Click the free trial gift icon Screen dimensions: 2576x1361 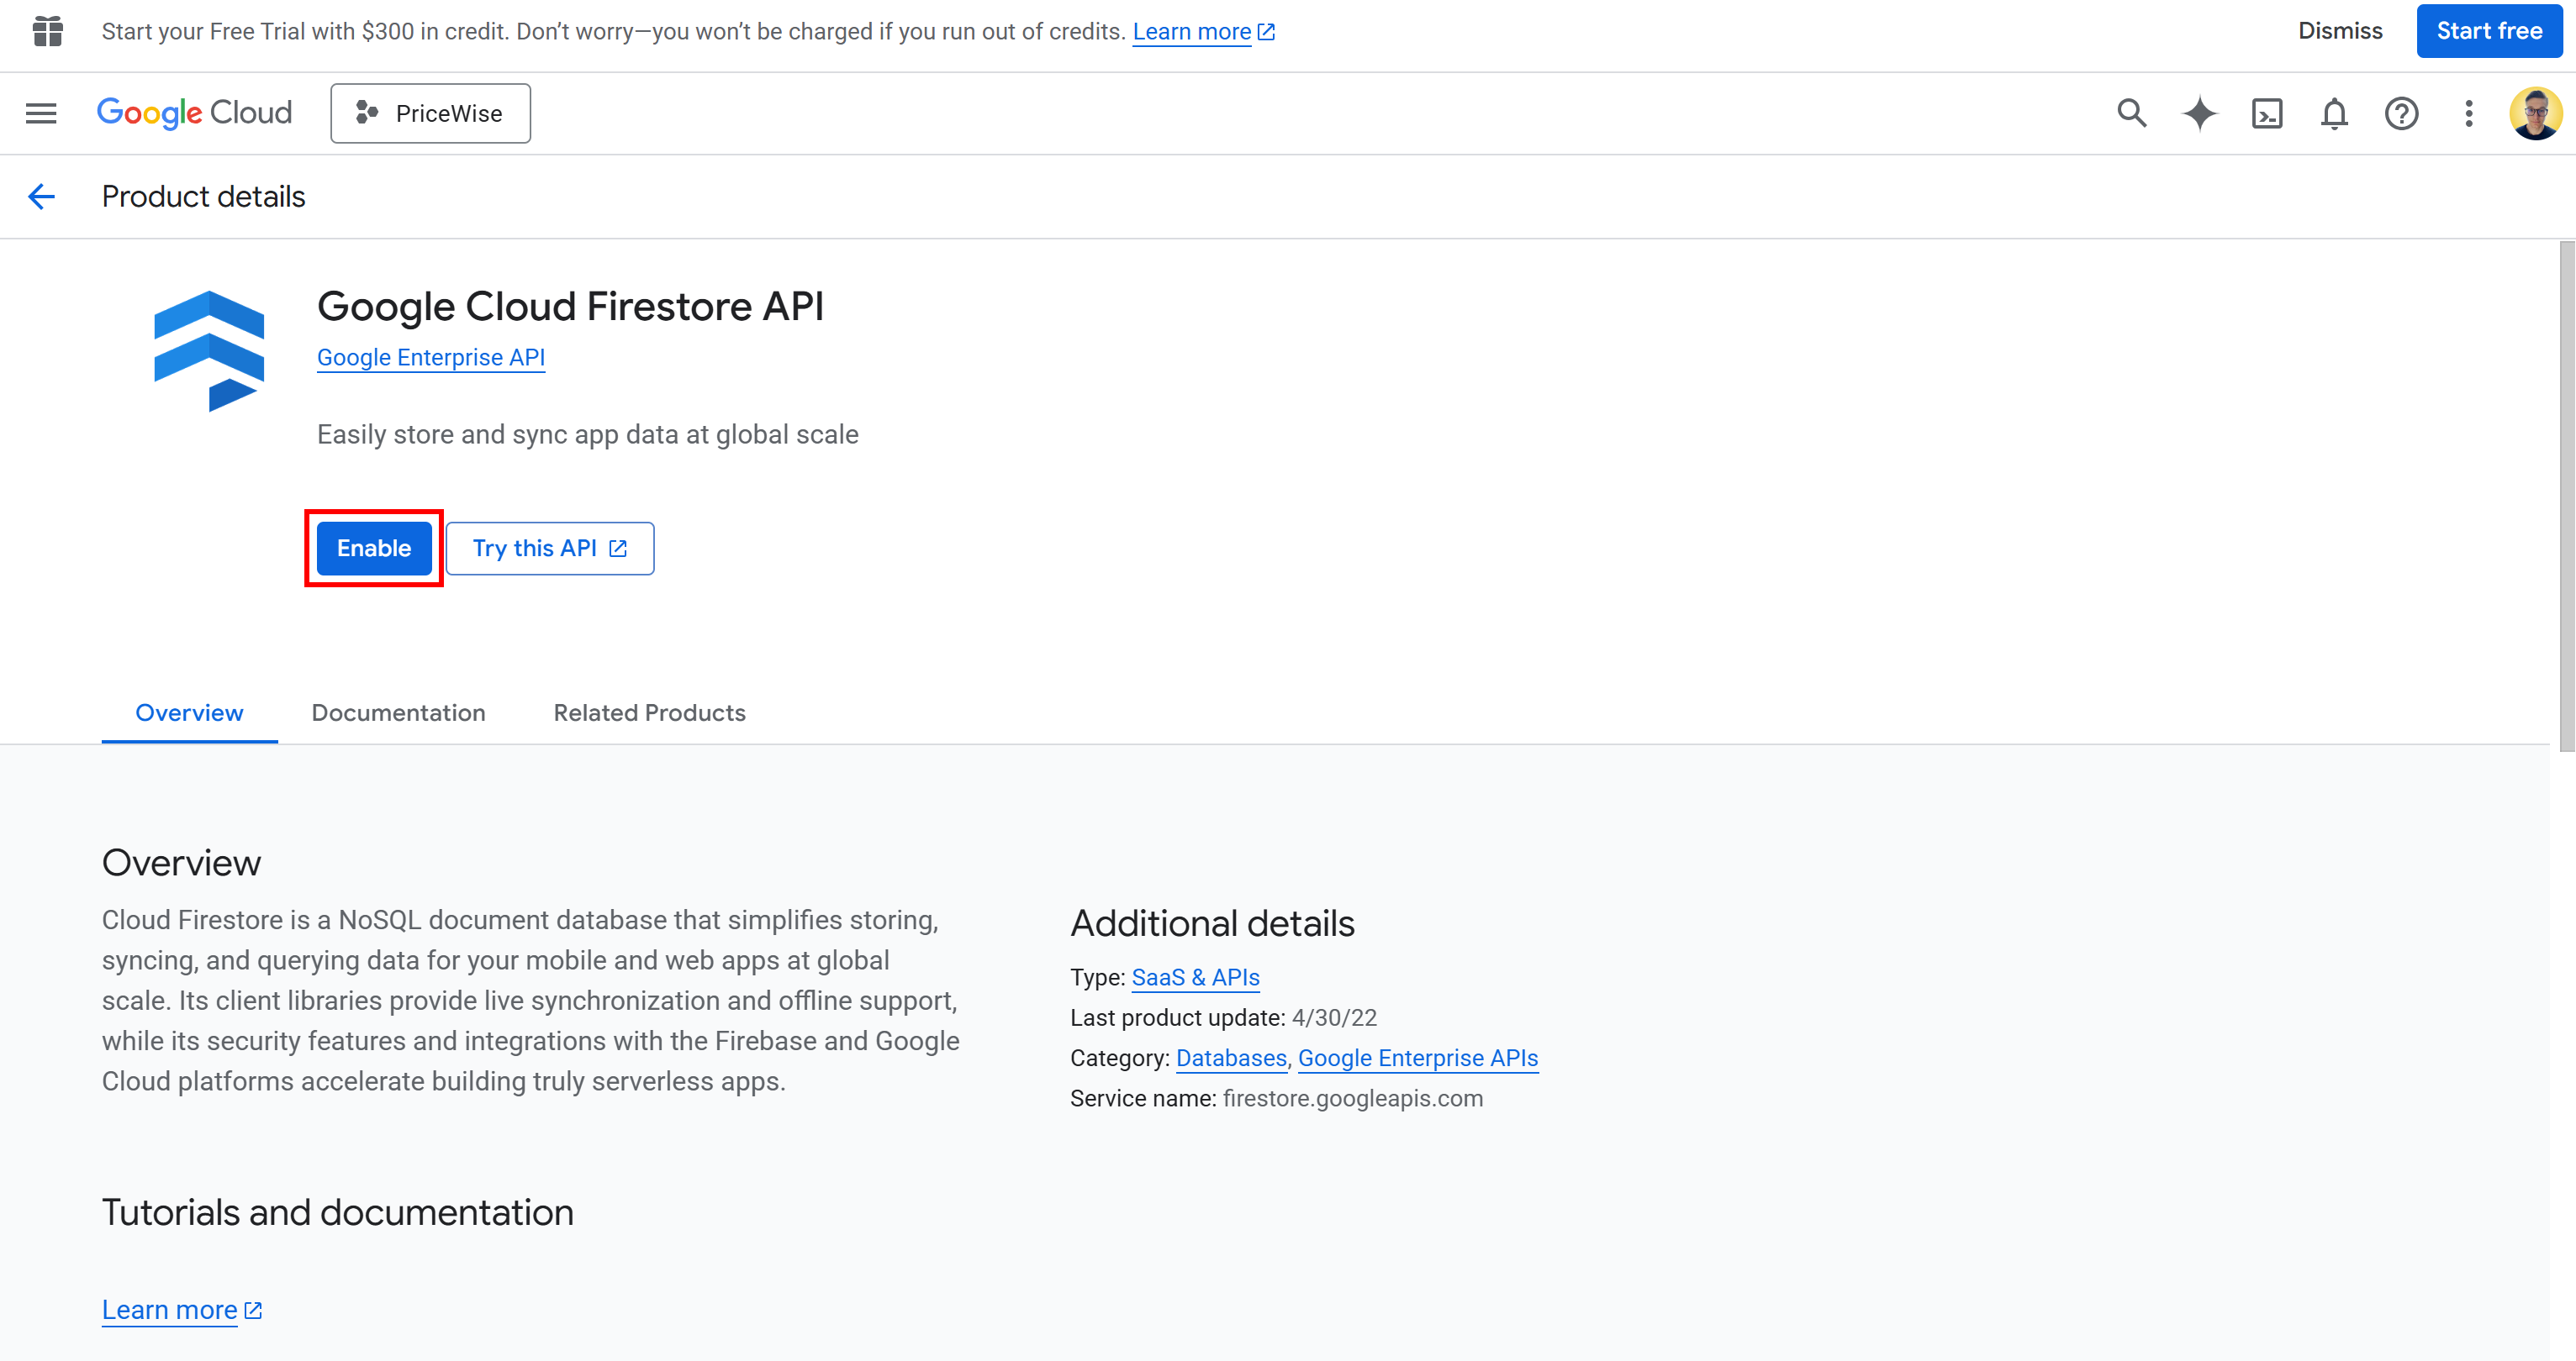click(x=46, y=31)
